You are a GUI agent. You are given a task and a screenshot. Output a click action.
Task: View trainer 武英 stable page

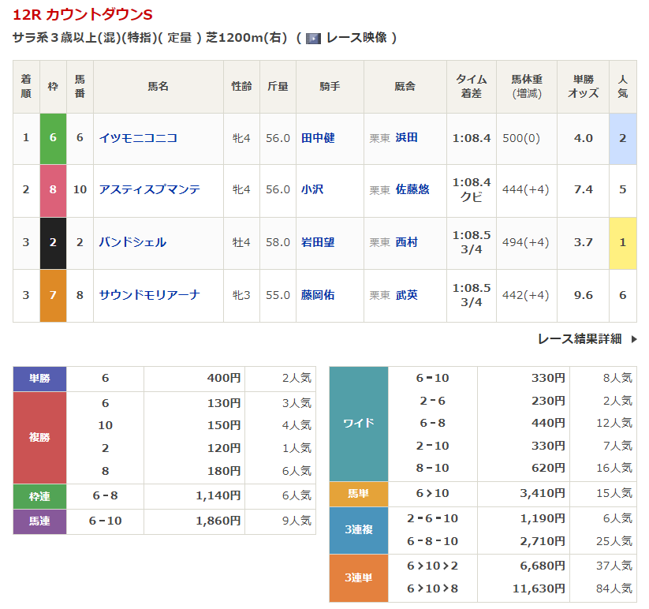(407, 295)
